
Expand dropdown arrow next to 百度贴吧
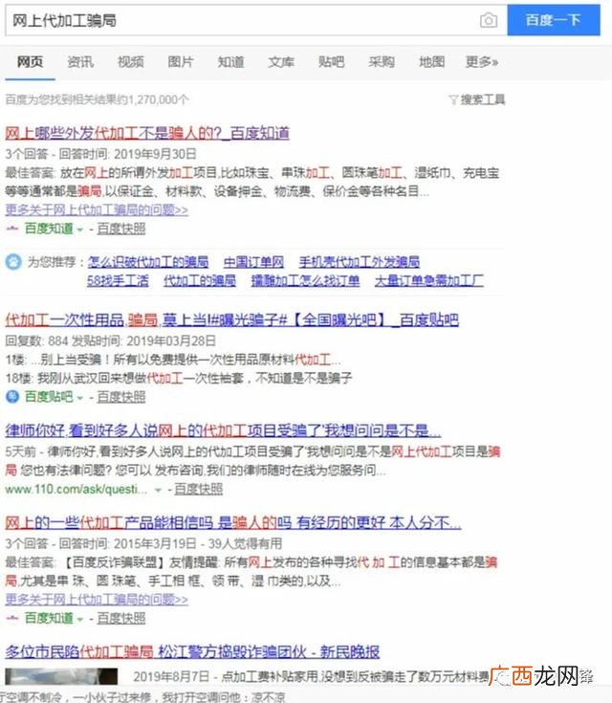coord(80,398)
